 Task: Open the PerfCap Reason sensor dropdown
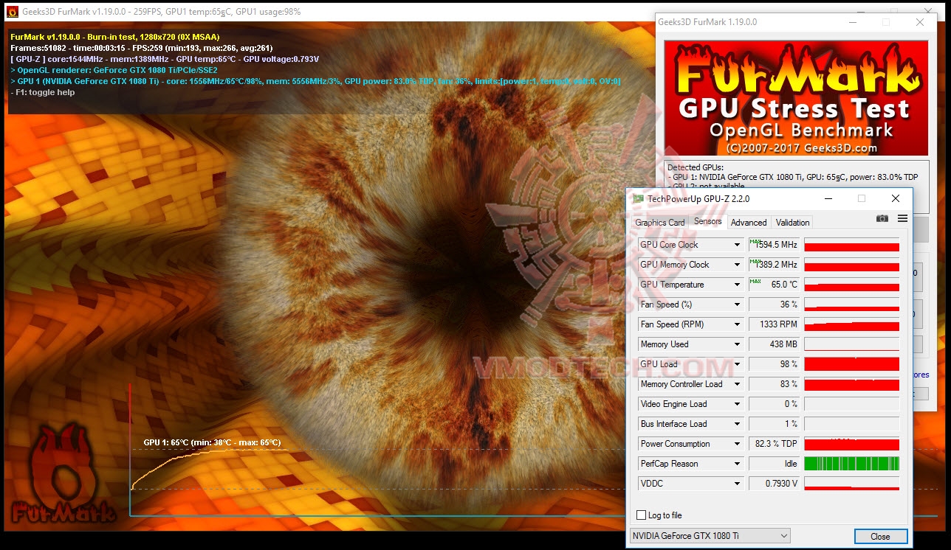[x=736, y=464]
